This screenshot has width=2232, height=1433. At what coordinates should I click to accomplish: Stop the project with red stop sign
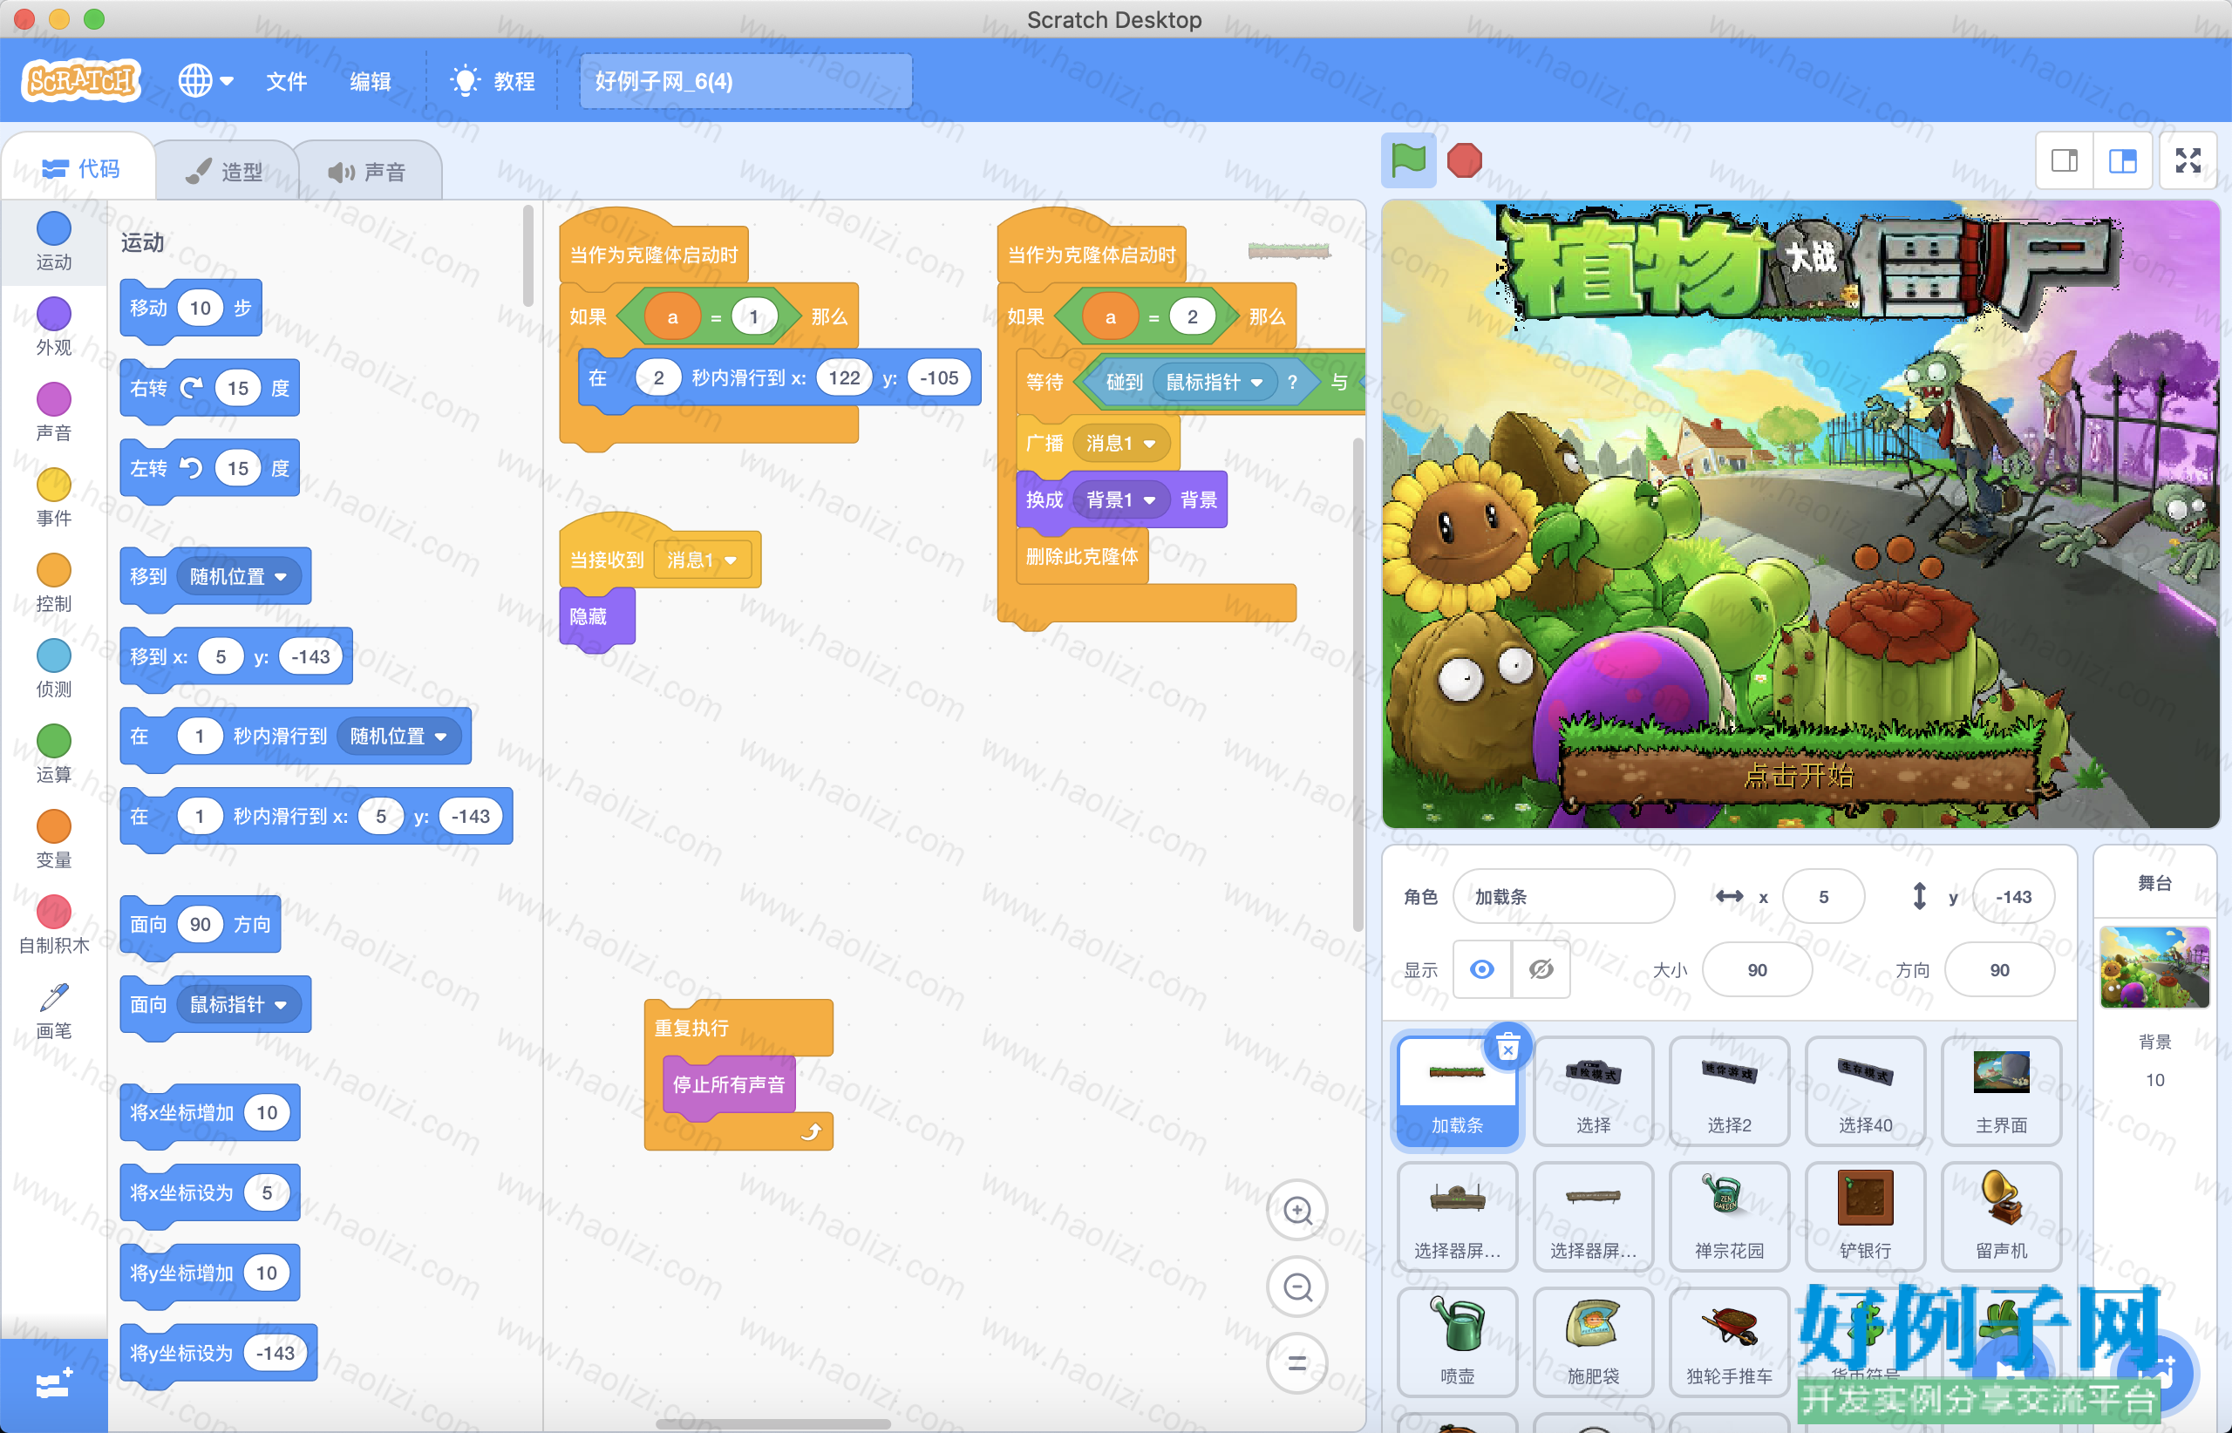[1464, 161]
